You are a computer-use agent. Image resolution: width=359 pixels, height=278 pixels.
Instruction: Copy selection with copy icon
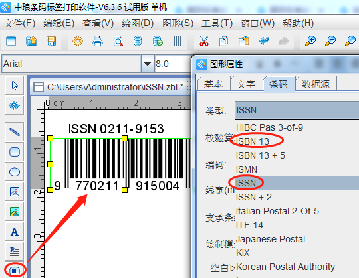(223, 41)
